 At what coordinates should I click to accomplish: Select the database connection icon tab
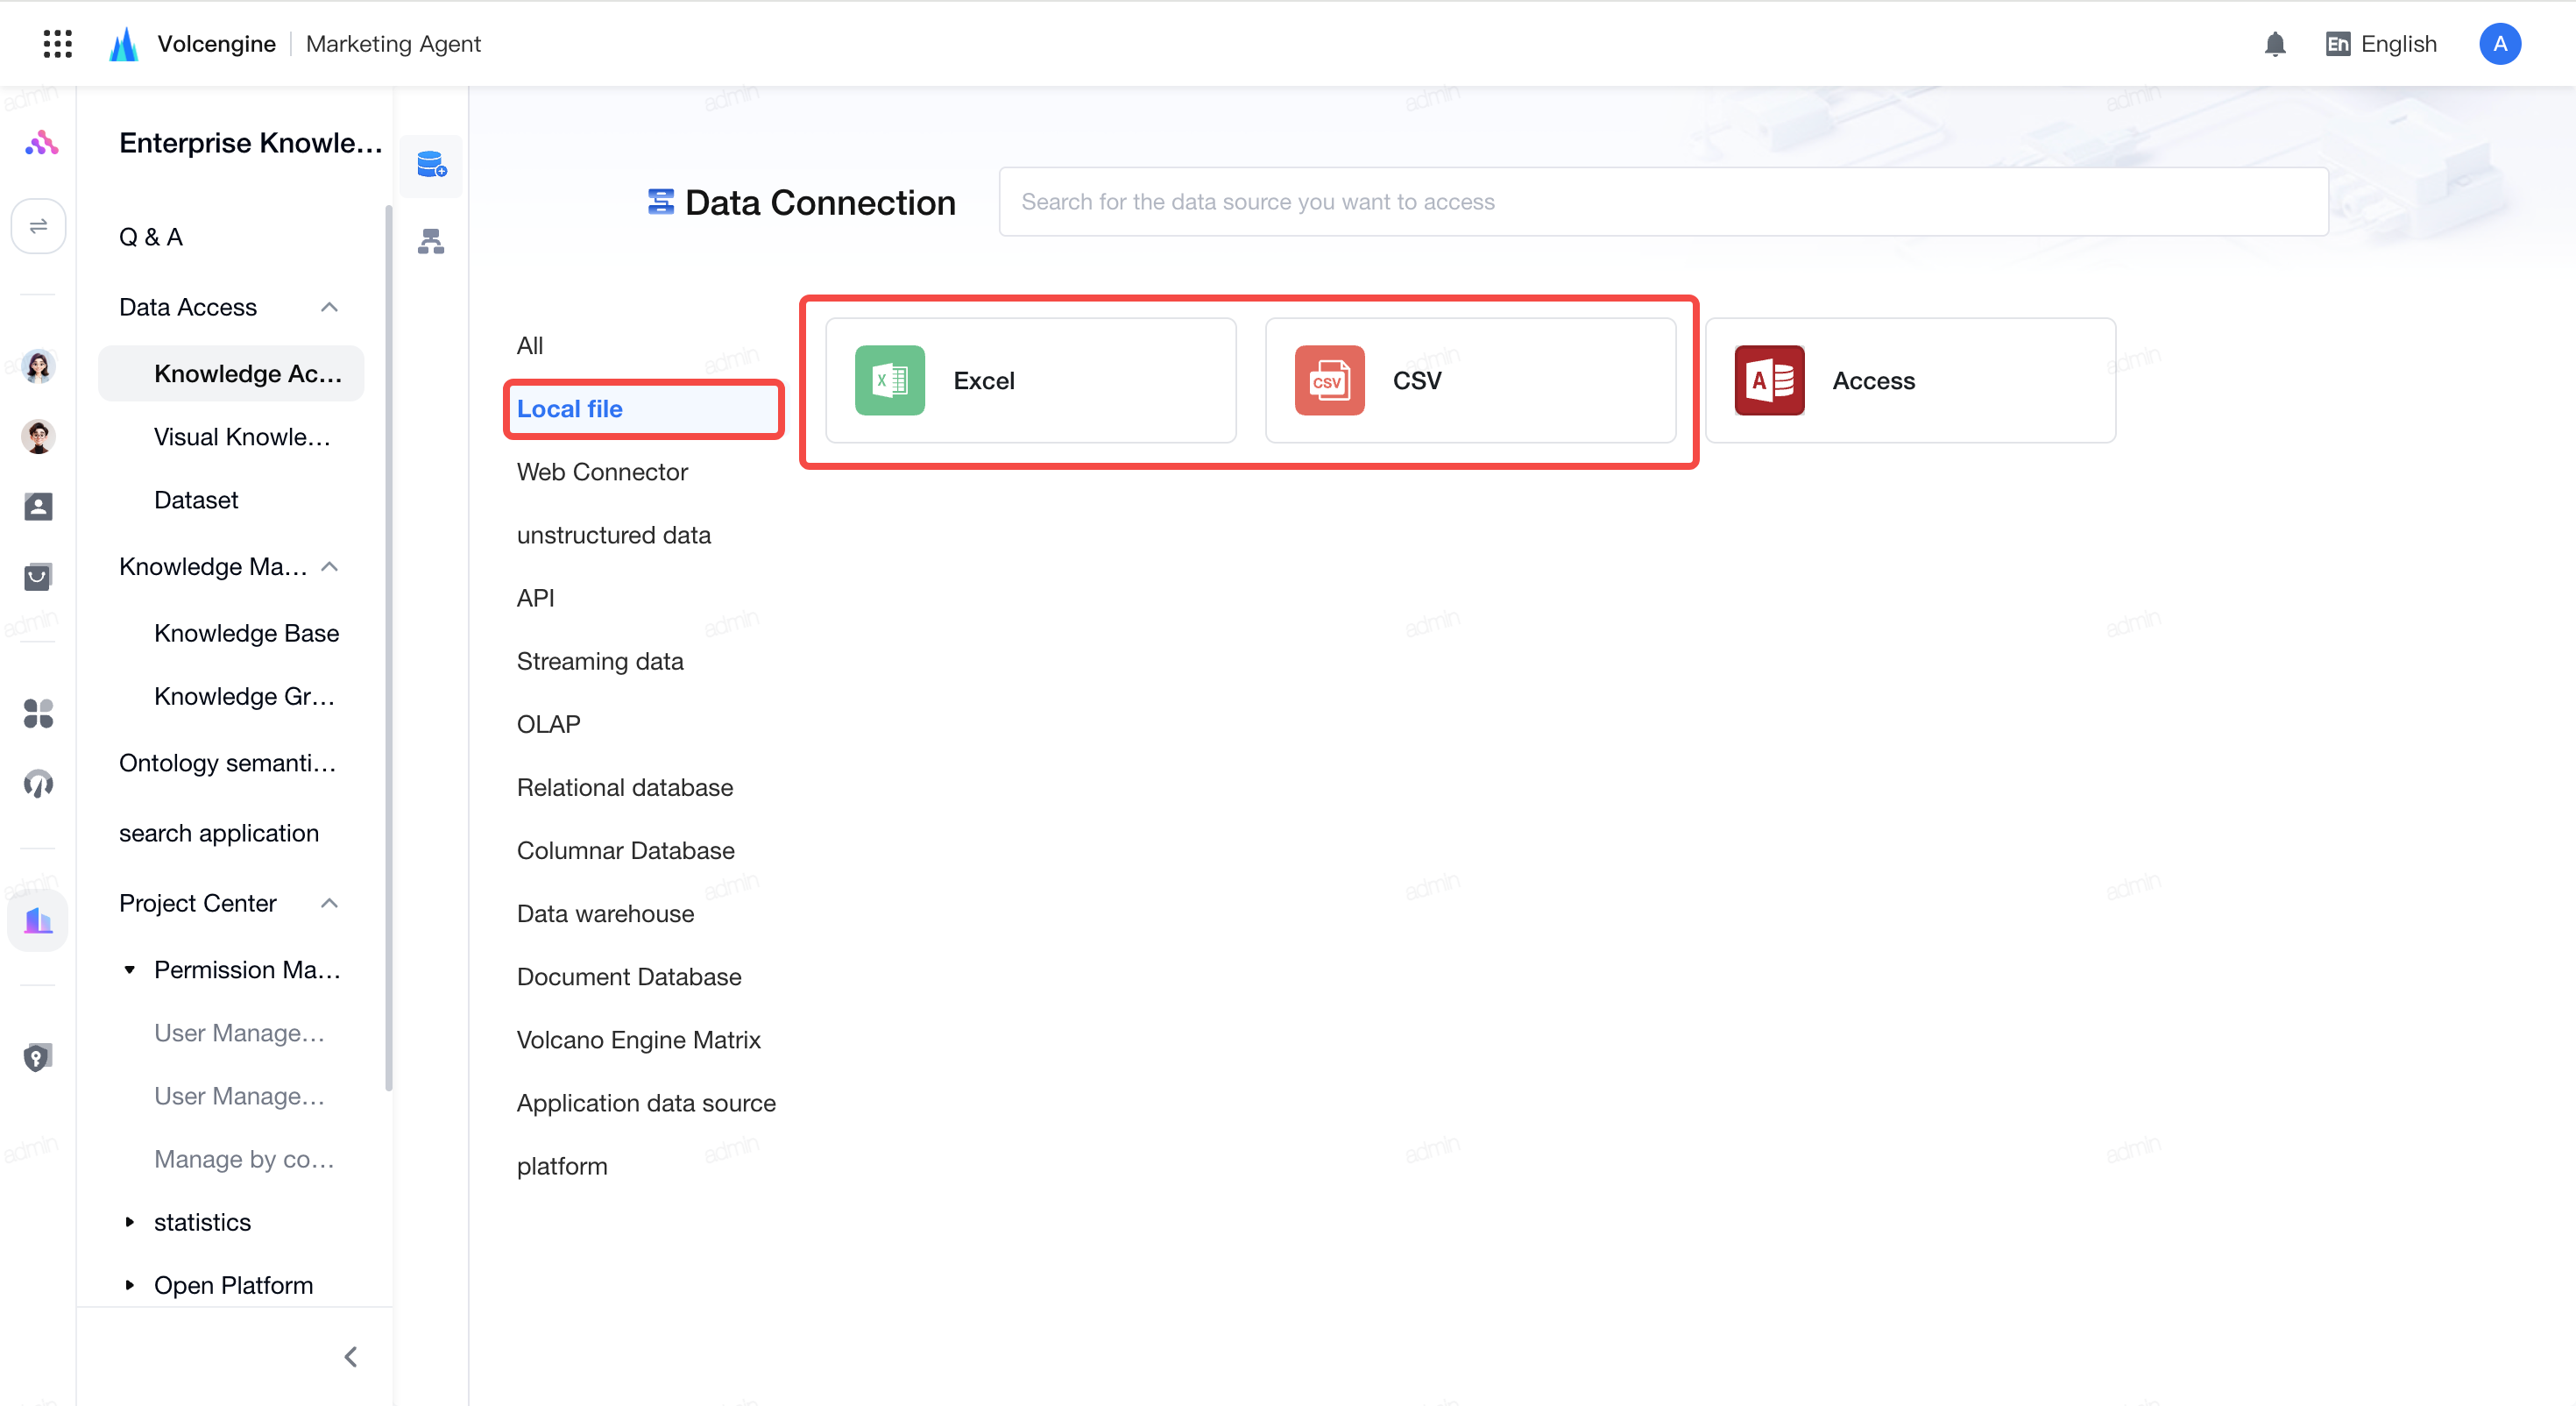pos(431,165)
